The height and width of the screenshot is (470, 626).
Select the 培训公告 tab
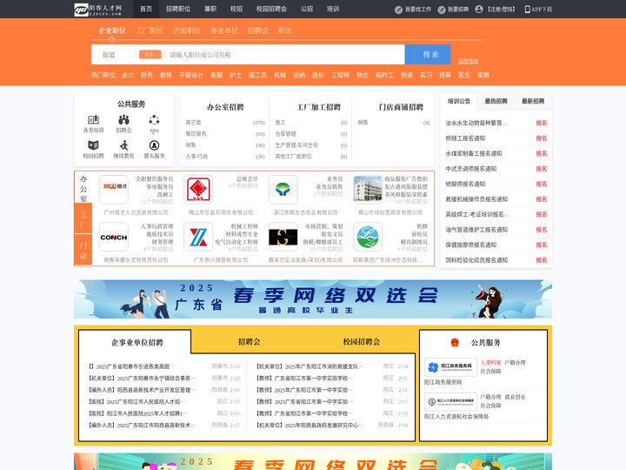click(459, 101)
